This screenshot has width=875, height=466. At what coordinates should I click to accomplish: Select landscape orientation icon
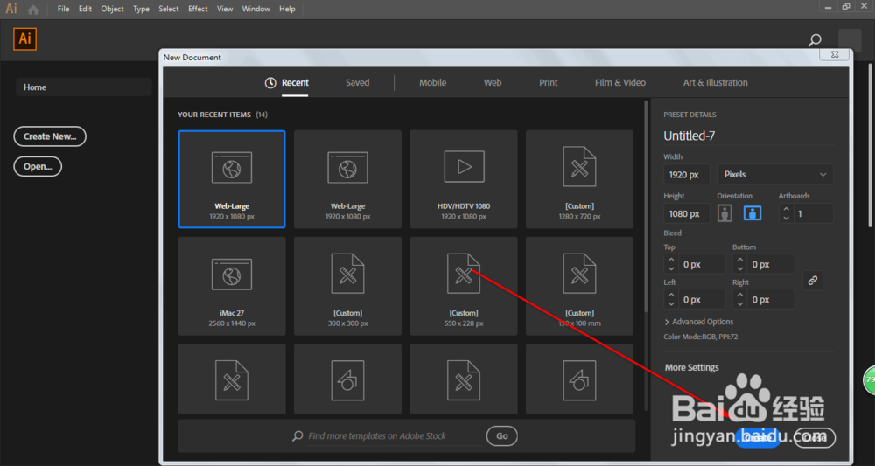[x=752, y=213]
